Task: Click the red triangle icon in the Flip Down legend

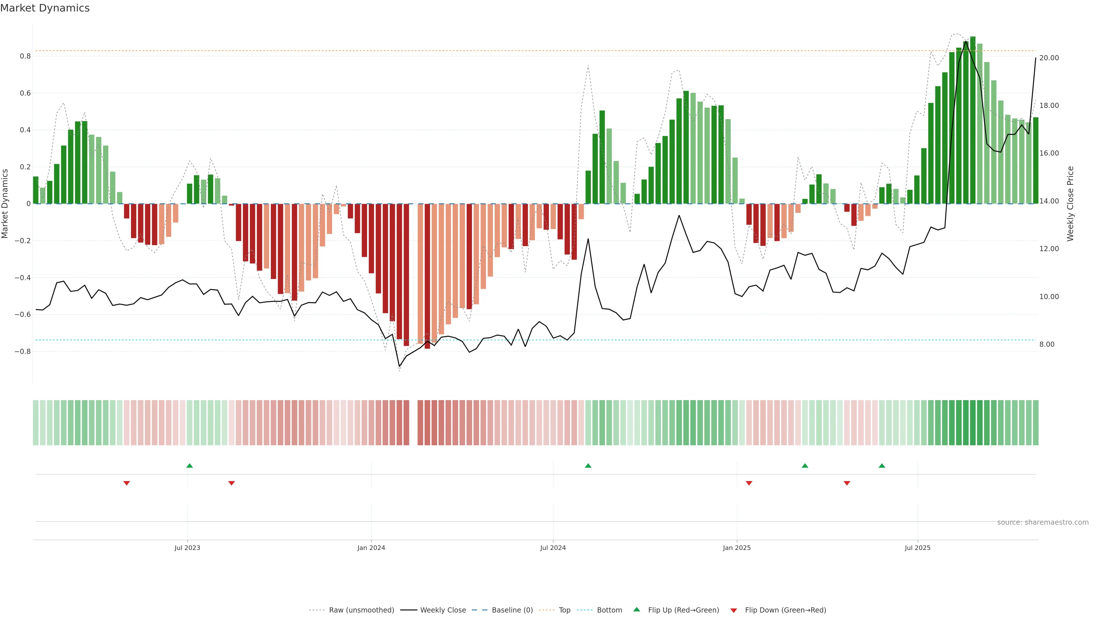Action: point(734,610)
